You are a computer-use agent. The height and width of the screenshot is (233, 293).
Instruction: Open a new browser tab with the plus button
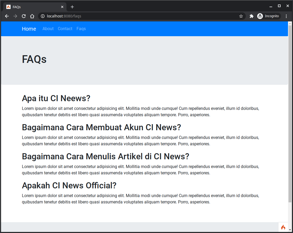[x=72, y=7]
